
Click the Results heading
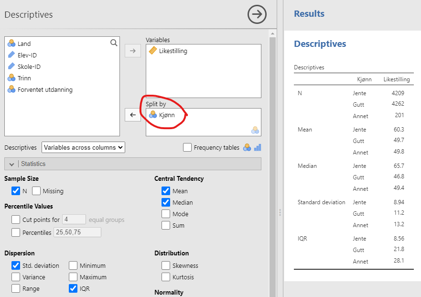coord(309,14)
